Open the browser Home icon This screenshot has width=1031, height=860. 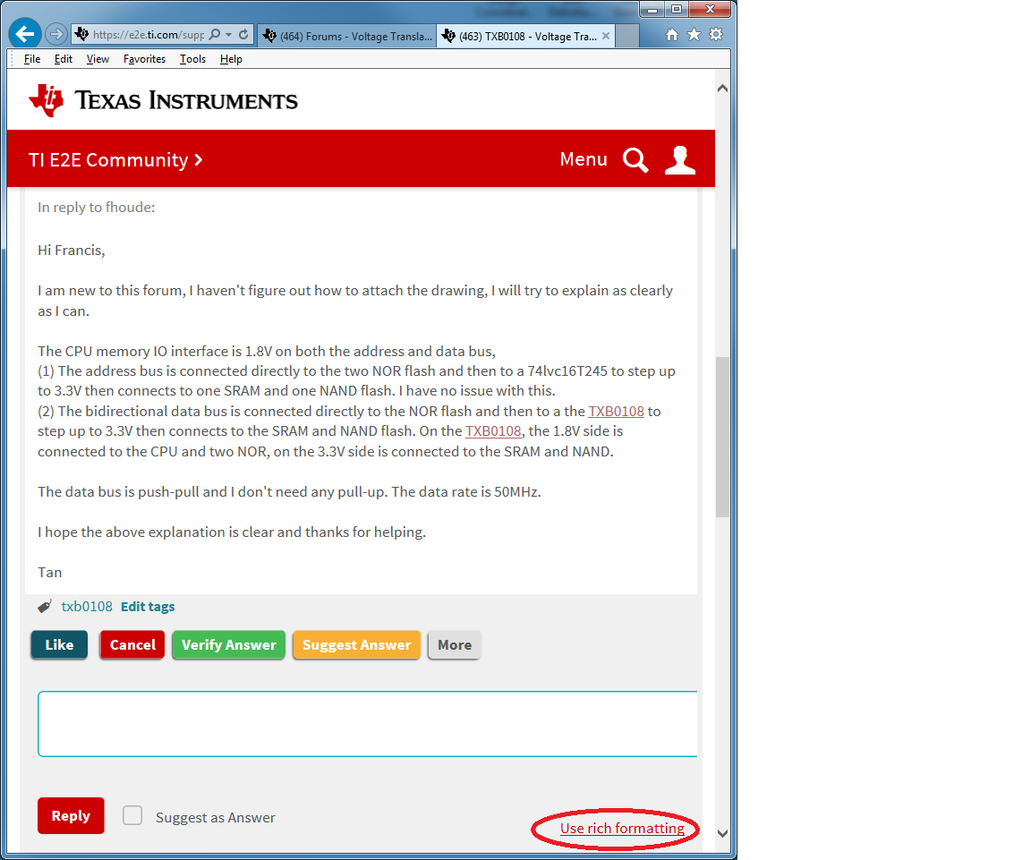click(x=672, y=35)
